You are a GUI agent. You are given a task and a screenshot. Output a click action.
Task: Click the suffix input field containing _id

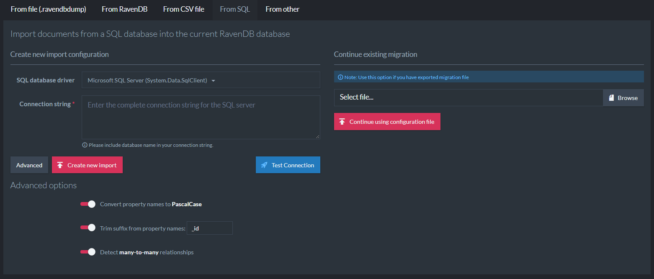pyautogui.click(x=210, y=228)
